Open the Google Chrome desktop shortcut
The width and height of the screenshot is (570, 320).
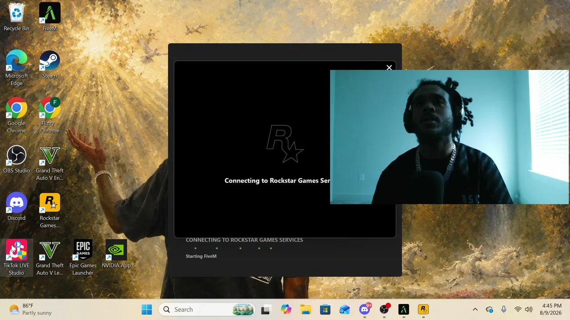coord(16,116)
